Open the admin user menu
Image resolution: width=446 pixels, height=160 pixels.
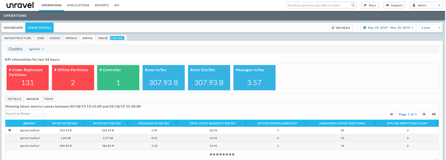coord(426,5)
